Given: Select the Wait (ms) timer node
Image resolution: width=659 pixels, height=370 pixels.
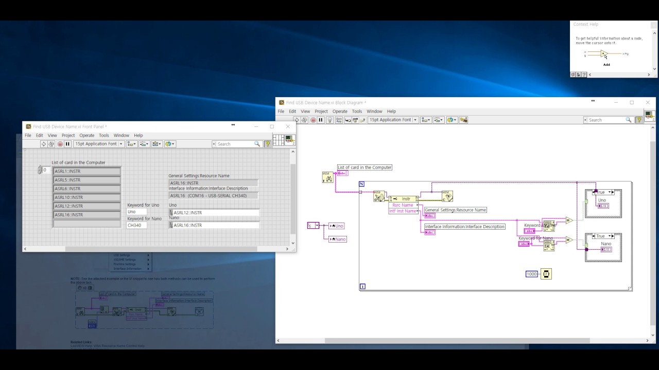Looking at the screenshot, I should pyautogui.click(x=546, y=274).
